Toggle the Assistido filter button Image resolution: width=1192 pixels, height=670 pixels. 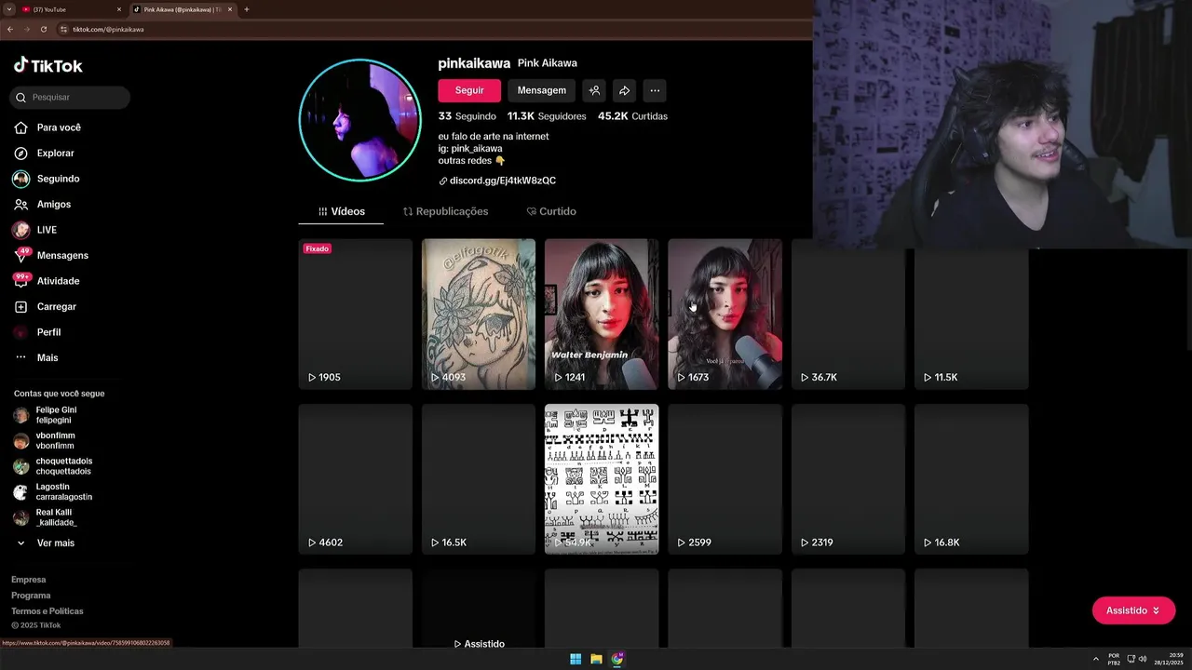click(x=1133, y=610)
